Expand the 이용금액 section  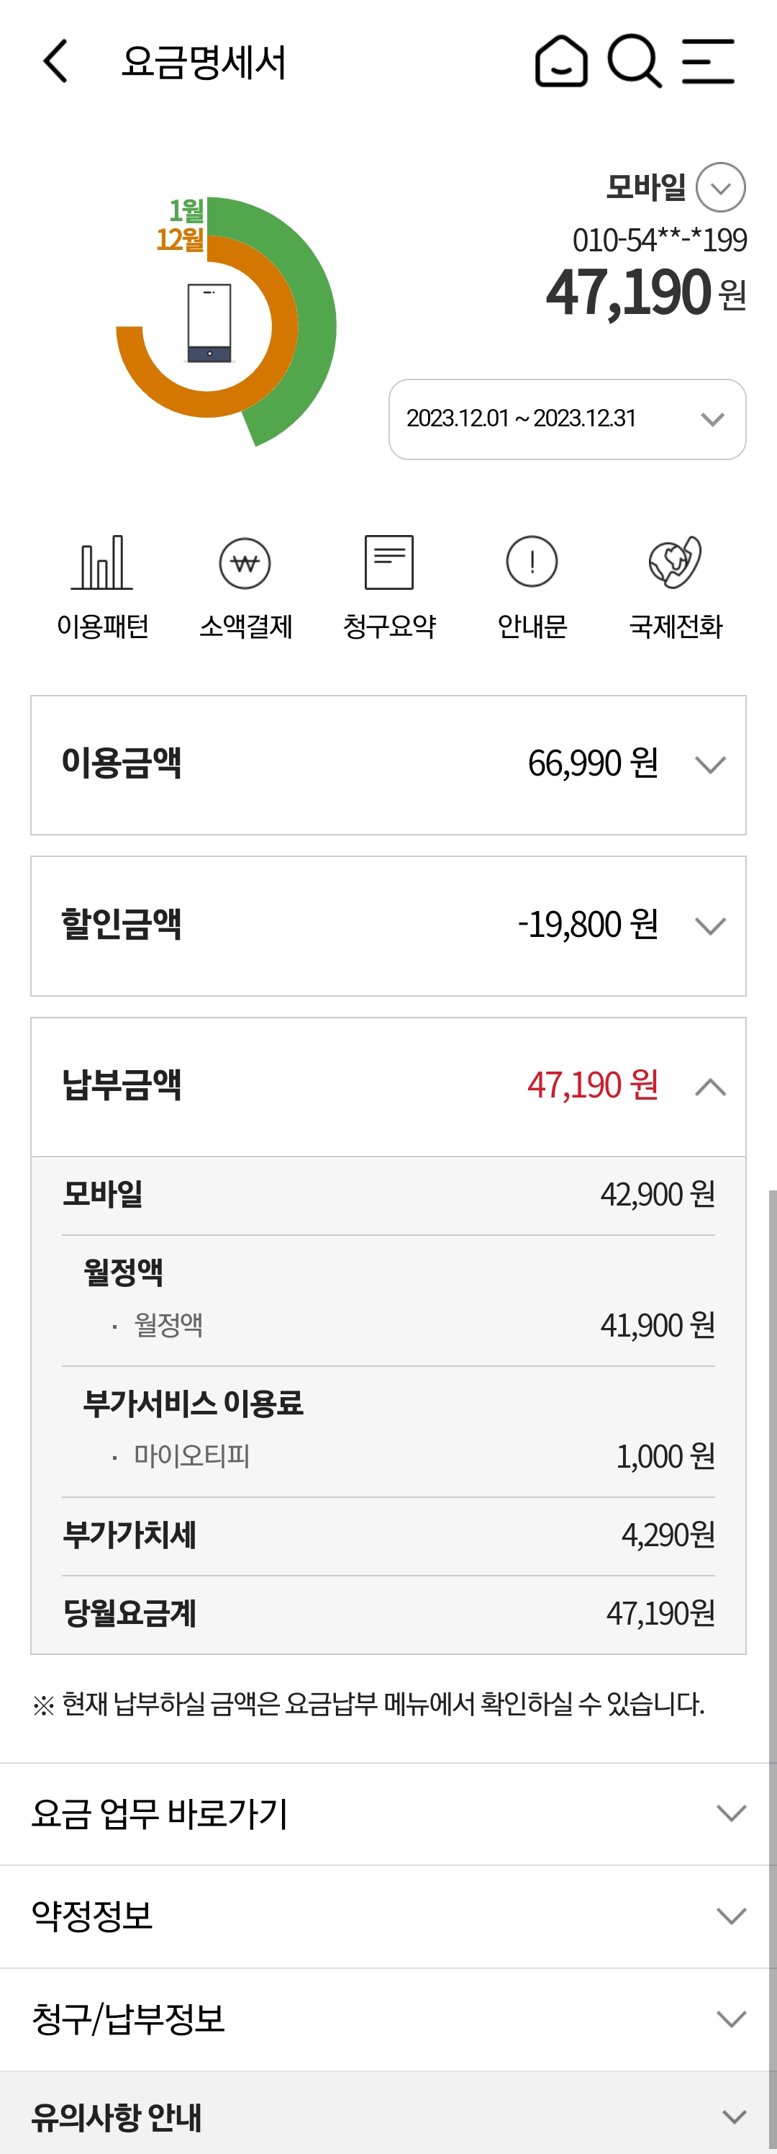click(x=710, y=764)
